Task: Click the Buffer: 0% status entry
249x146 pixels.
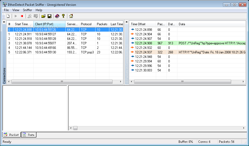Action: [186, 142]
